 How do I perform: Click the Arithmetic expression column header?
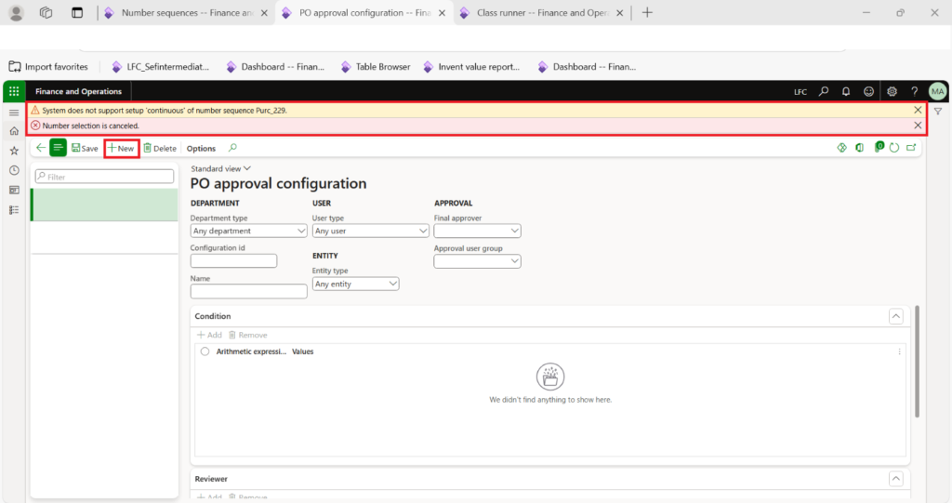[251, 351]
